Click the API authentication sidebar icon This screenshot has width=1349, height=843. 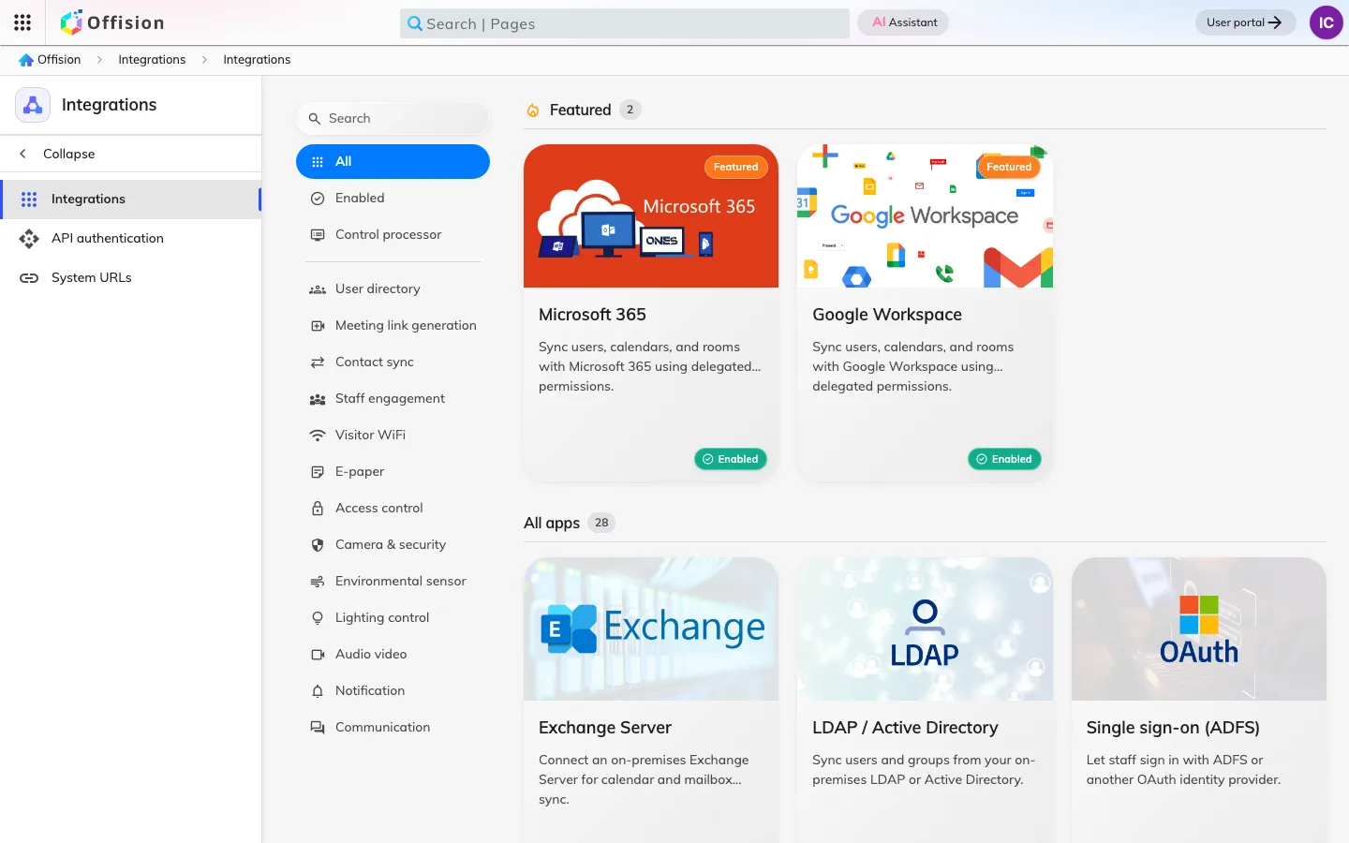[x=29, y=239]
